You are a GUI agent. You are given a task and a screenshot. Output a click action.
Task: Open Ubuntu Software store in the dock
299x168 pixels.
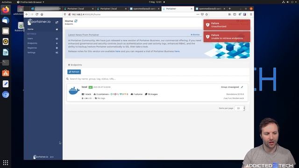6,73
